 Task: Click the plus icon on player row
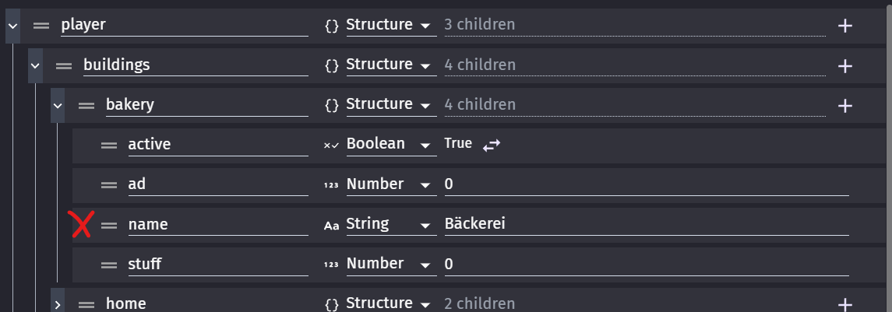tap(845, 26)
